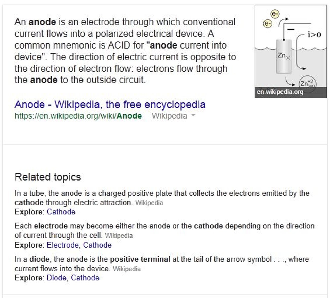Image resolution: width=330 pixels, height=298 pixels.
Task: Click the i>0 current label in diagram
Action: [x=314, y=35]
